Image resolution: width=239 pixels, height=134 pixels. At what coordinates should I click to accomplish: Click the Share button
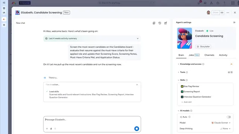click(x=215, y=13)
